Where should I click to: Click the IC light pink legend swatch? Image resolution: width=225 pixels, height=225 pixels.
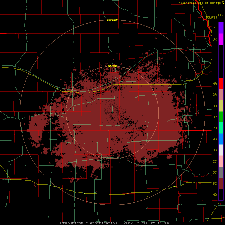pos(221,161)
